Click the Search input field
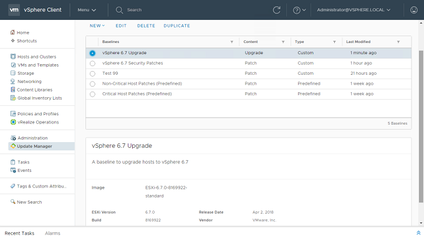This screenshot has width=424, height=238. tap(135, 10)
